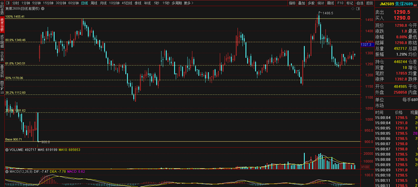The image size is (418, 187).
Task: Click the panel toggle icon beside the diamond
Action: (x=357, y=9)
